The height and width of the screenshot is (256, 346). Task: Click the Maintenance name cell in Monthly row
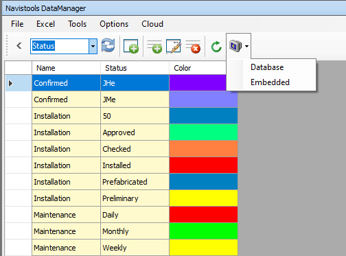point(66,231)
